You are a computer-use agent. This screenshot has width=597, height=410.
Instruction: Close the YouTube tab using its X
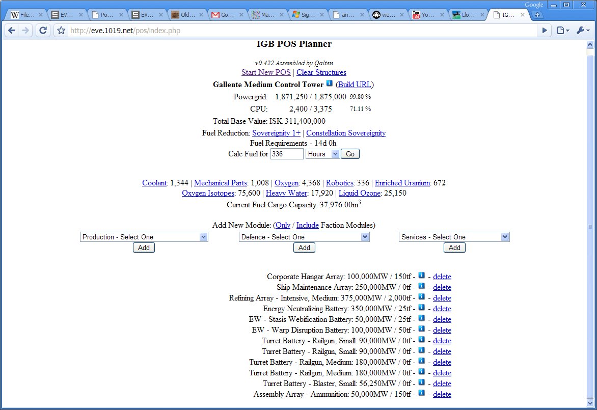tap(442, 15)
